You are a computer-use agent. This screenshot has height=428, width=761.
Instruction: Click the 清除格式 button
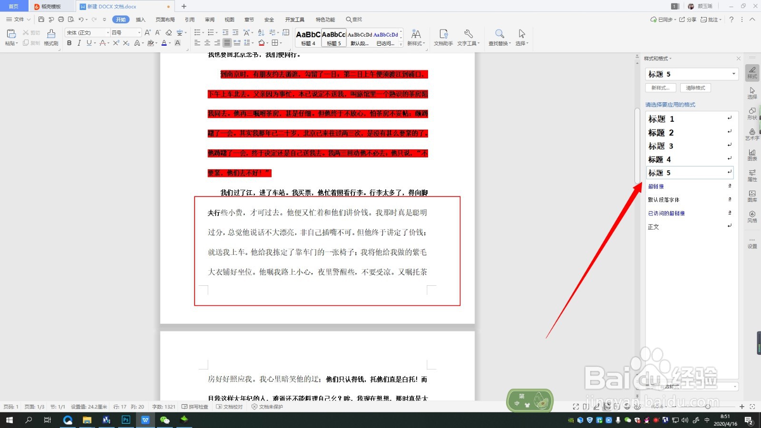695,88
